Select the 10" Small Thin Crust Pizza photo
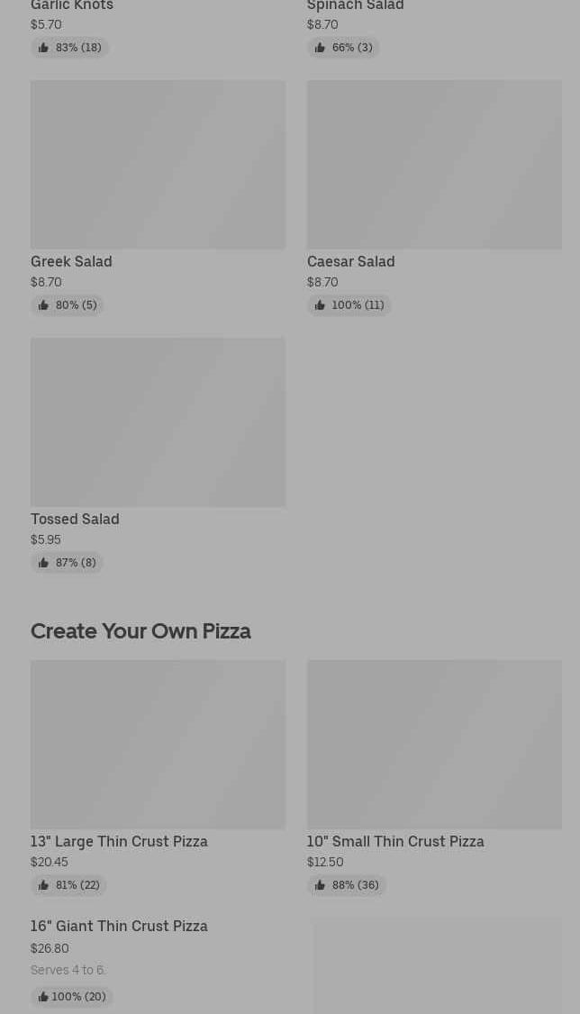The width and height of the screenshot is (580, 1014). (434, 745)
